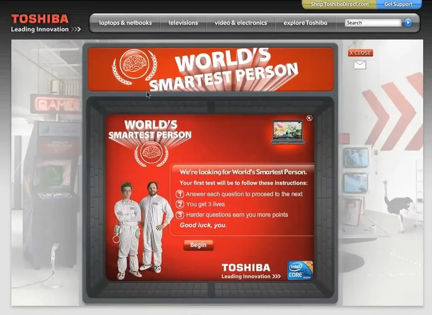
Task: Click the neon GAMES sign in background
Action: tap(56, 104)
